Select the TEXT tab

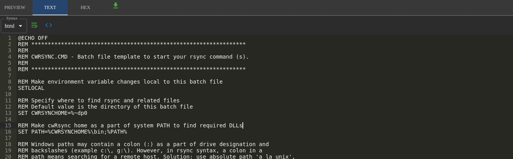(50, 7)
